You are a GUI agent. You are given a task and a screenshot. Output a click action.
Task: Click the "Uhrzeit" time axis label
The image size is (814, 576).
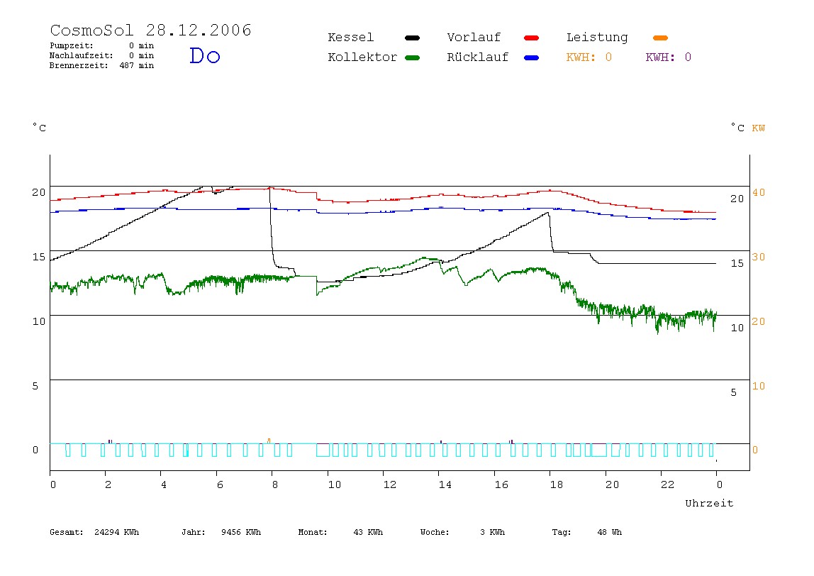coord(709,503)
